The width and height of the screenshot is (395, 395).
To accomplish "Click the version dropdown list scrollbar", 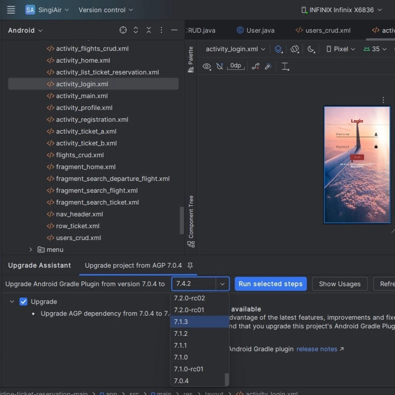I will click(227, 379).
